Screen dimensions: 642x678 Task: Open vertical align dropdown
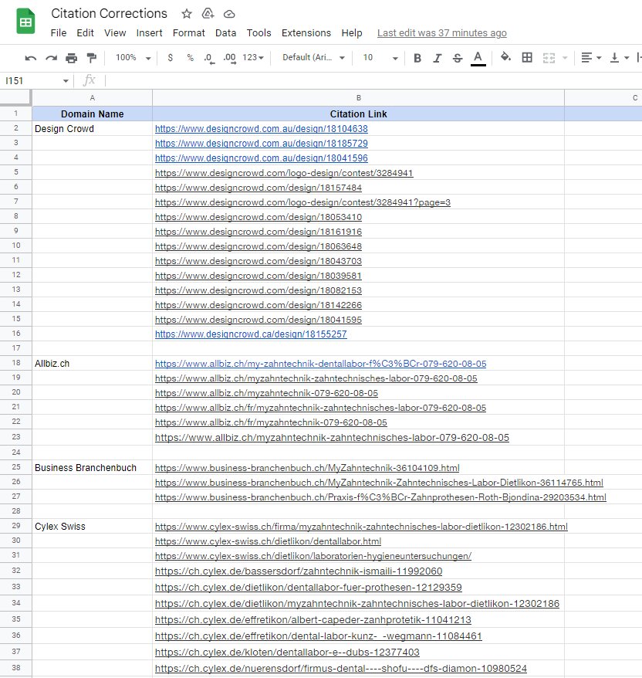(619, 57)
